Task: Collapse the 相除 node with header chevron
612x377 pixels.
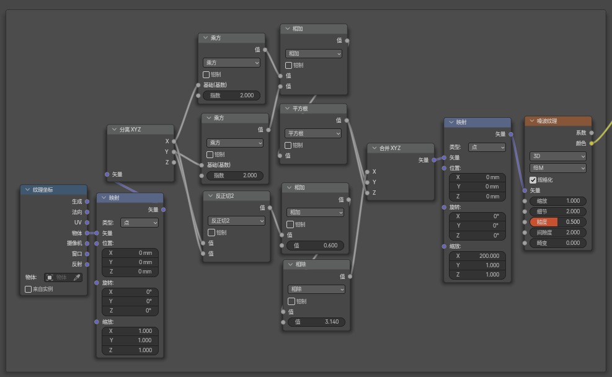Action: coord(290,265)
